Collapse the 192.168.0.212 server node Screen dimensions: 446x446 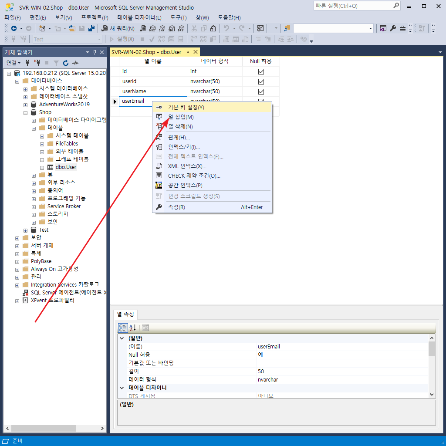(9, 74)
